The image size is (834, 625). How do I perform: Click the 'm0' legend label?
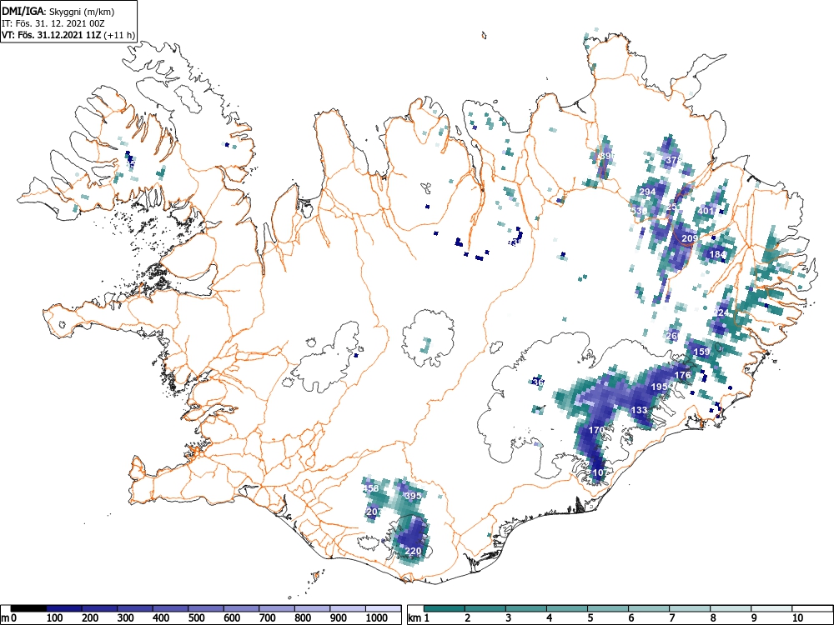coord(9,618)
